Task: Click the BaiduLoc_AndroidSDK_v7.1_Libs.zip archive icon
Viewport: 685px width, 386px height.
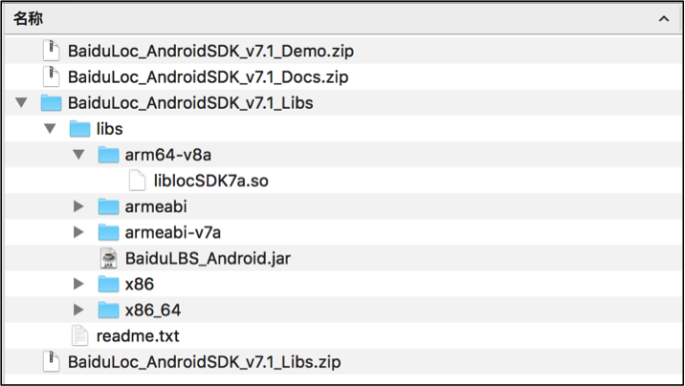Action: tap(51, 362)
